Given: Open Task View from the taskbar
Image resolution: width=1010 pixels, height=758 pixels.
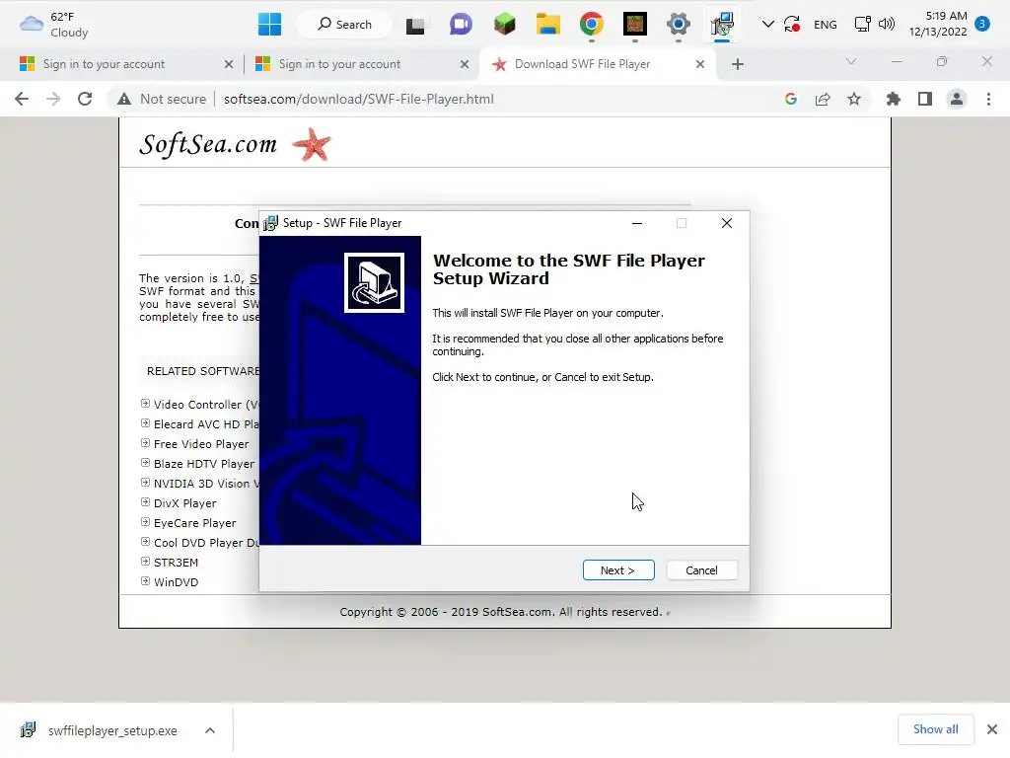Looking at the screenshot, I should pyautogui.click(x=415, y=25).
